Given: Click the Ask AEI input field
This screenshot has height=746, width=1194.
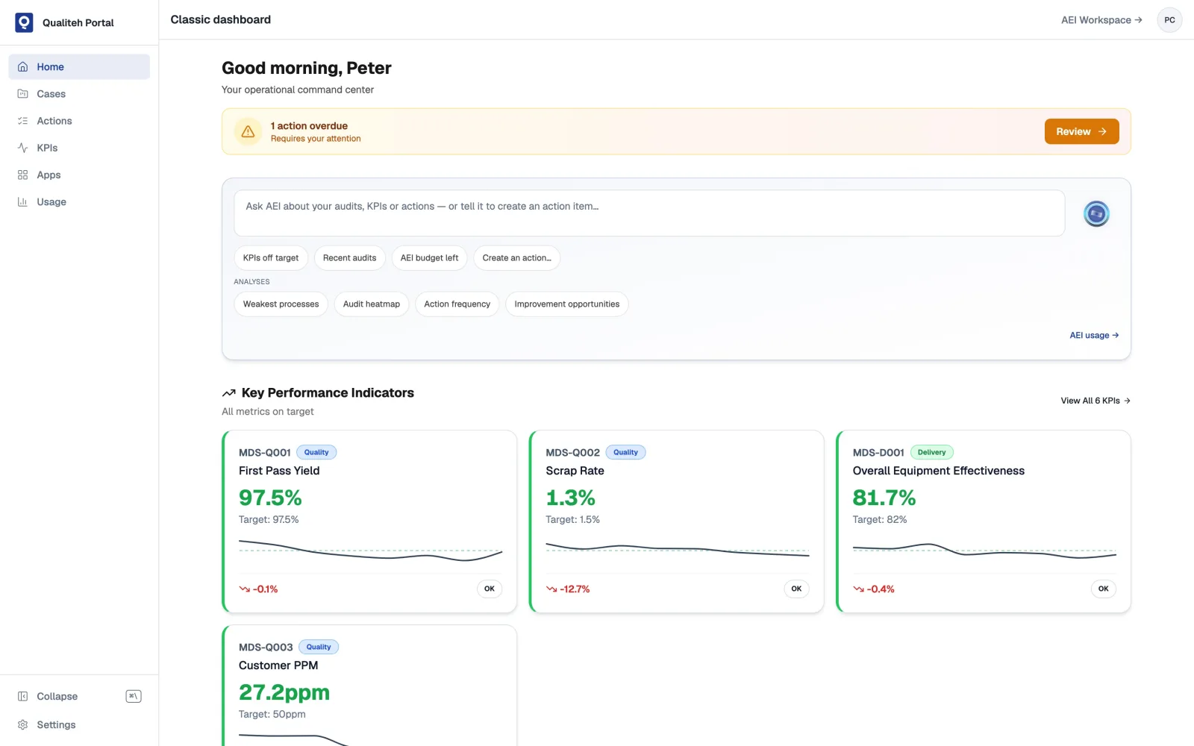Looking at the screenshot, I should pyautogui.click(x=649, y=213).
